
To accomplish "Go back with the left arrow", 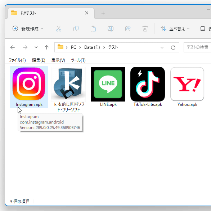I will click(13, 47).
